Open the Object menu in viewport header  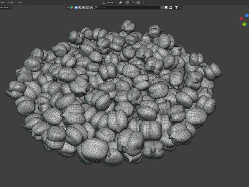pyautogui.click(x=11, y=3)
